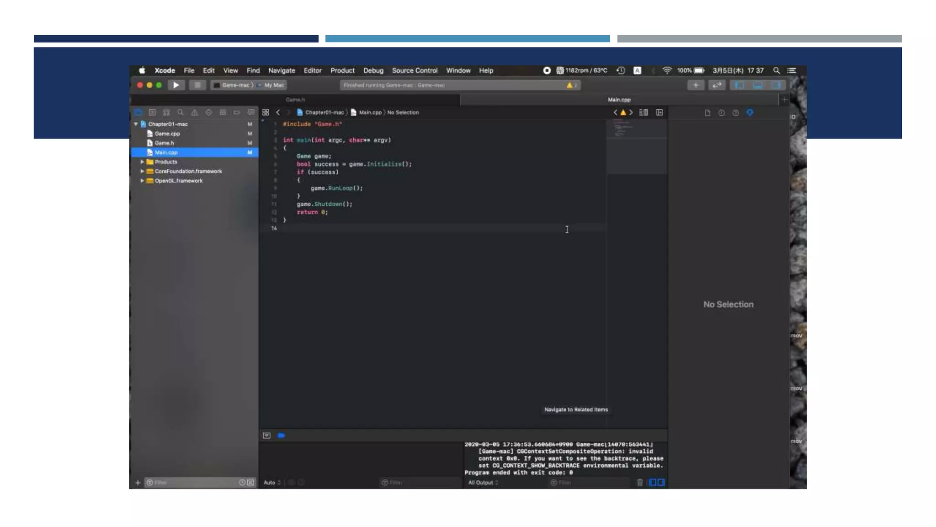Open the Product menu

[342, 70]
